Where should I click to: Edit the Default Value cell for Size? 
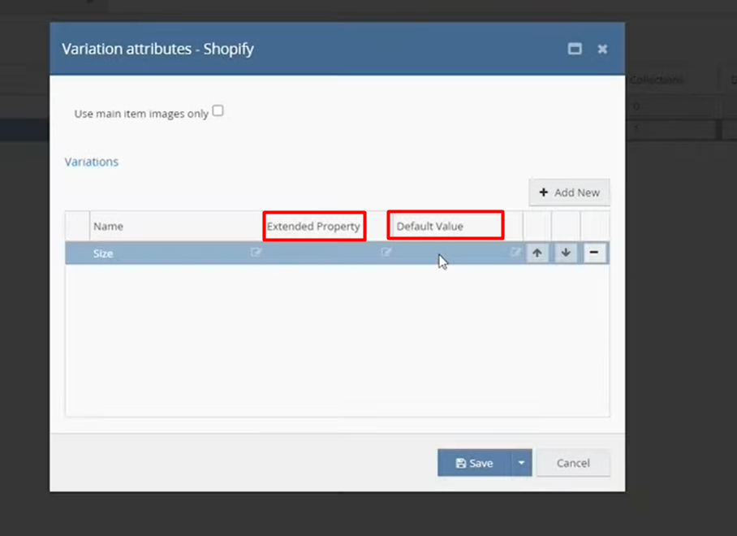pos(515,253)
